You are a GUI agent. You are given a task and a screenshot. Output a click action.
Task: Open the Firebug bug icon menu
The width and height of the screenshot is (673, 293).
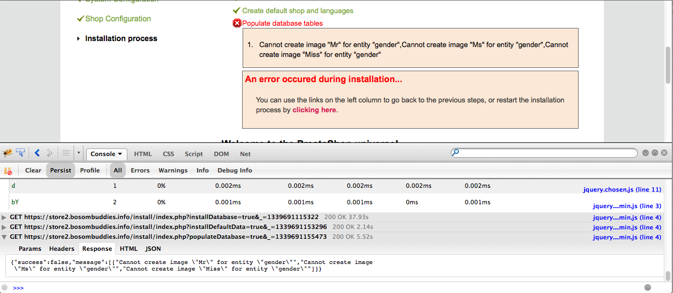tap(8, 153)
